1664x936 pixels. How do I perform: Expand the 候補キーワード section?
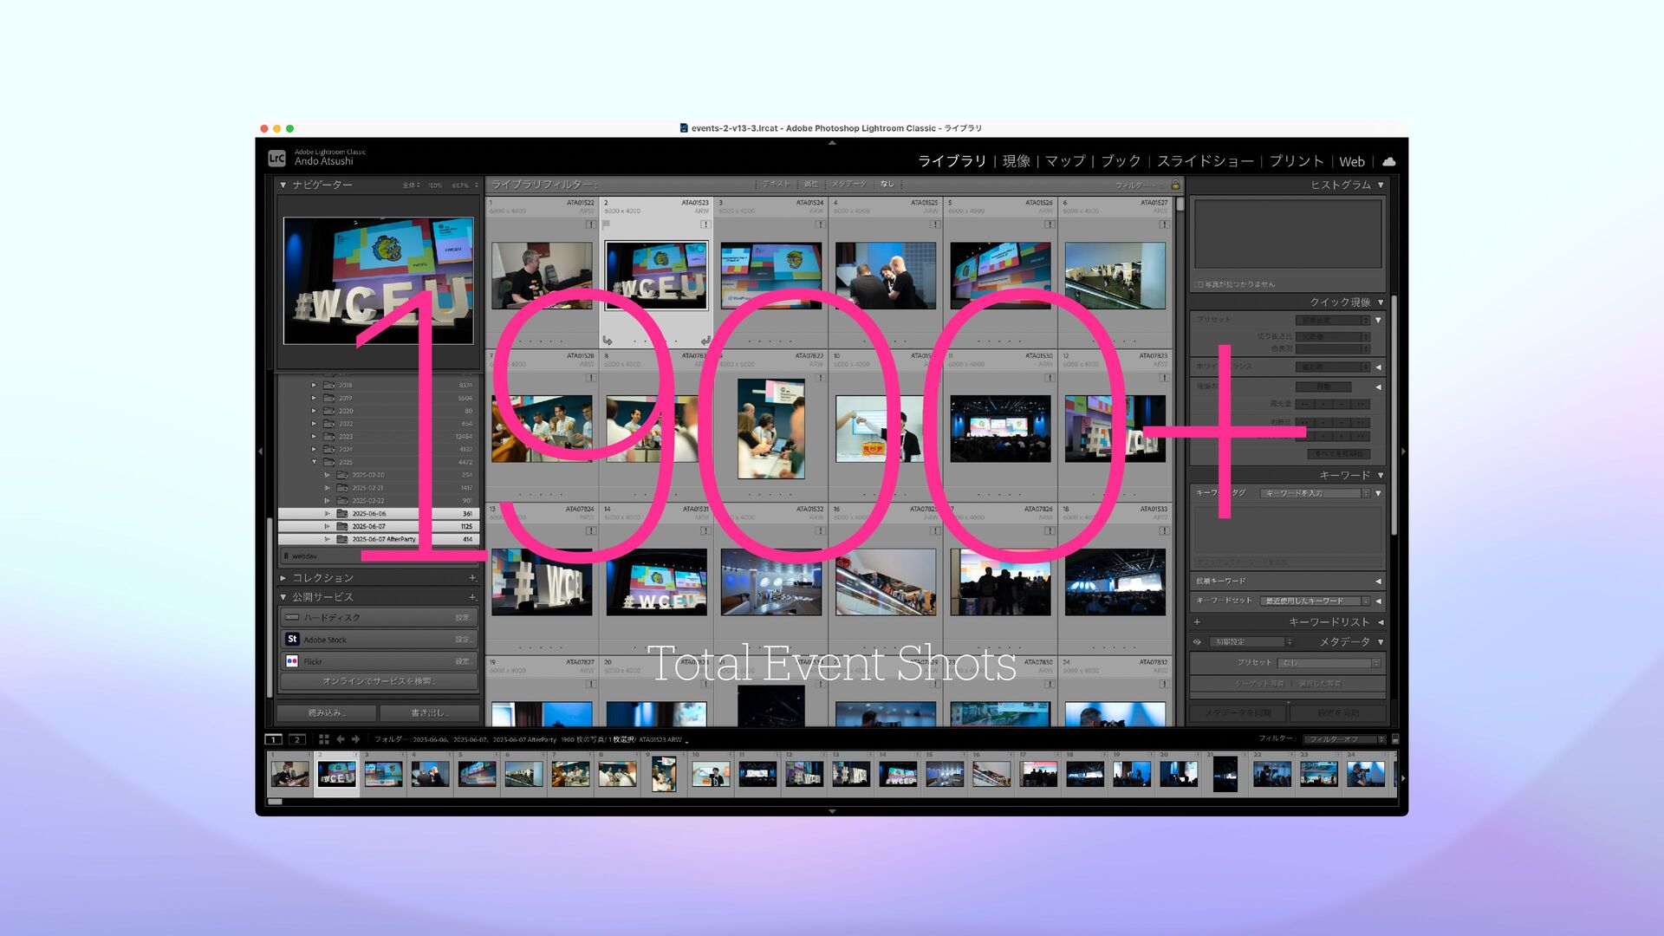tap(1378, 581)
